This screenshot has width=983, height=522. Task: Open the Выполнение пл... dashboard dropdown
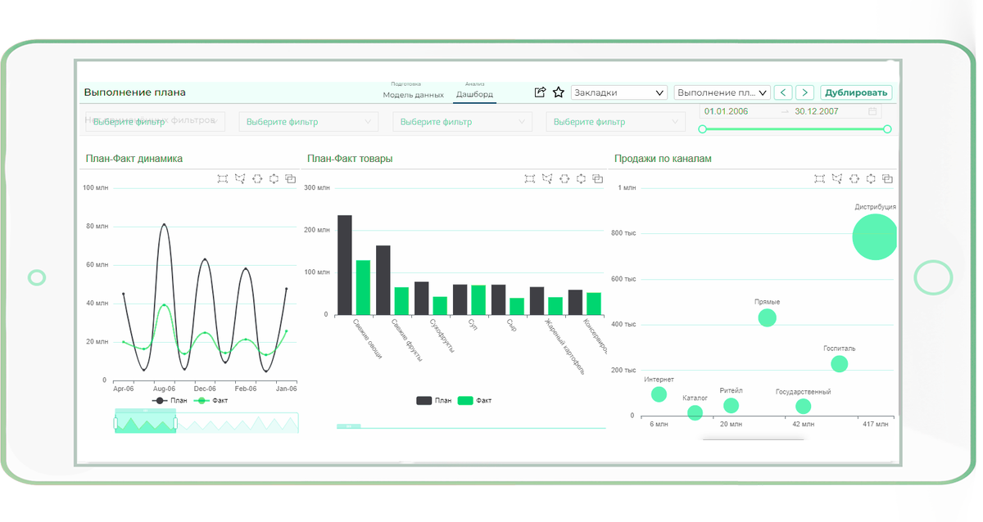[x=723, y=92]
